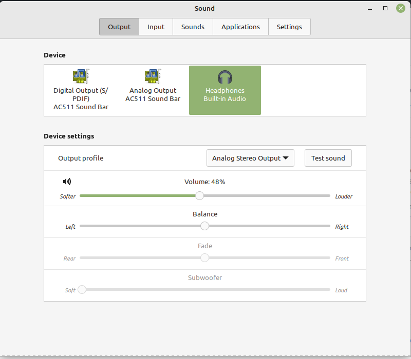Select the Digital Output (S/PDIF) sound card icon
This screenshot has height=359, width=411.
pyautogui.click(x=81, y=75)
